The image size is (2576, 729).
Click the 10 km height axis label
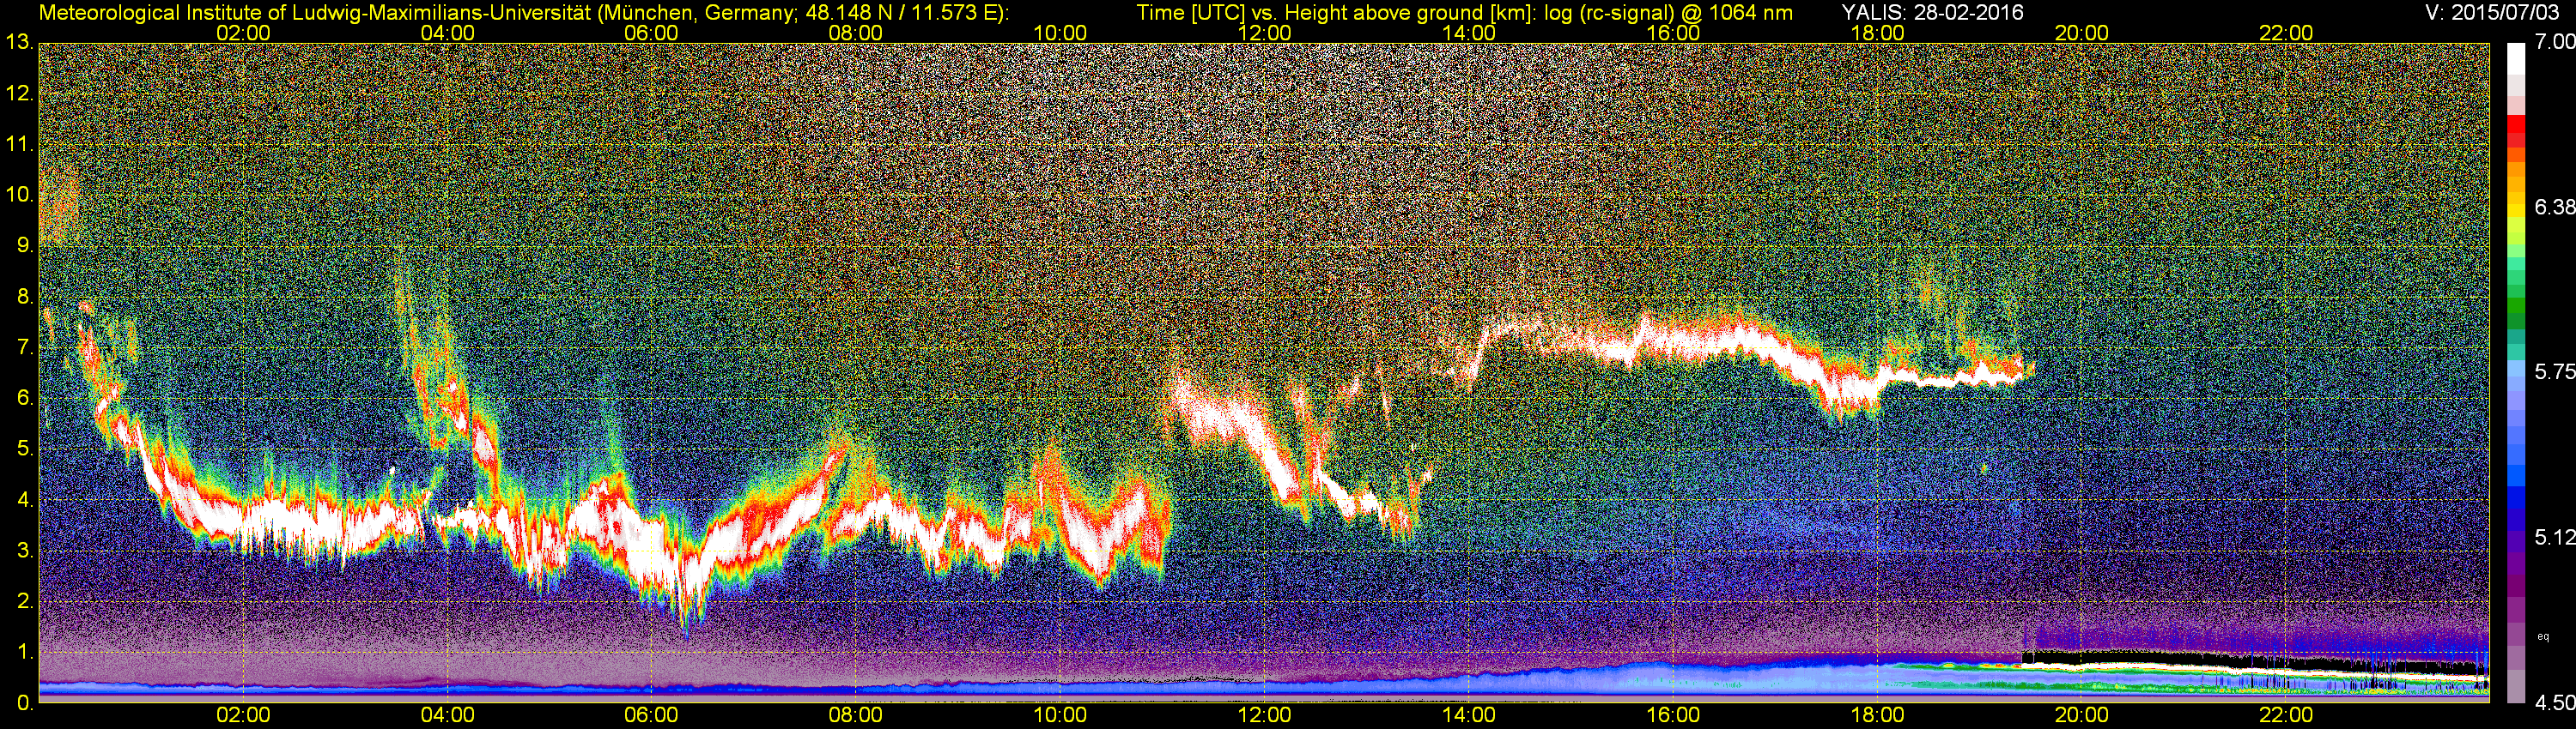click(x=19, y=195)
